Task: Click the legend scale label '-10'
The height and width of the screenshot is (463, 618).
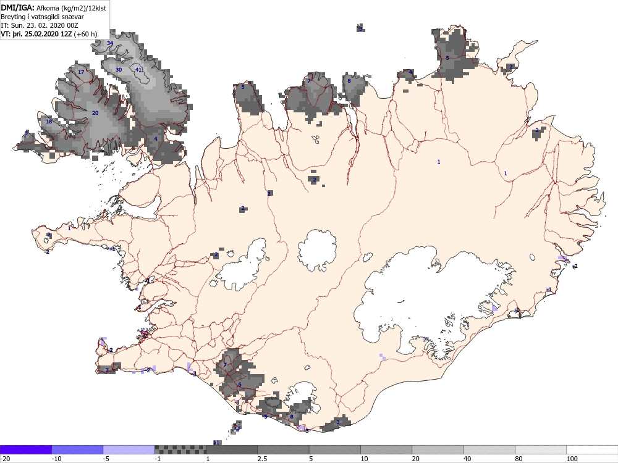Action: (x=56, y=459)
